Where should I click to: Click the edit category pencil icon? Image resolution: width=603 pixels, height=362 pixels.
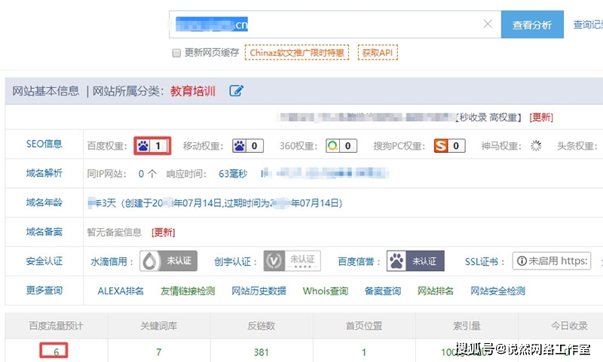[x=237, y=91]
